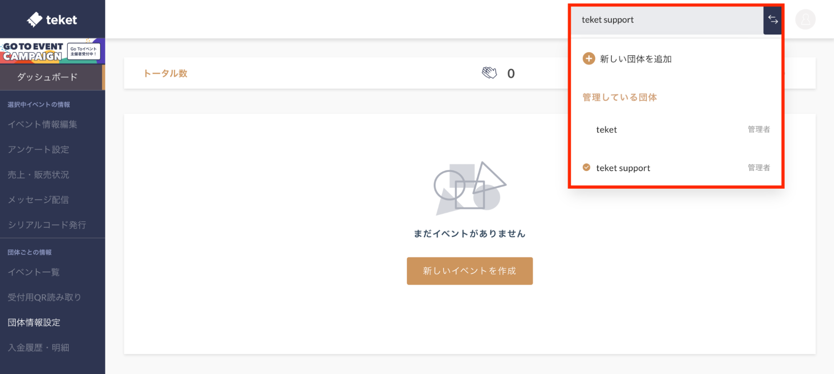Image resolution: width=834 pixels, height=374 pixels.
Task: Open 団体情報設定 in the sidebar
Action: pyautogui.click(x=34, y=322)
